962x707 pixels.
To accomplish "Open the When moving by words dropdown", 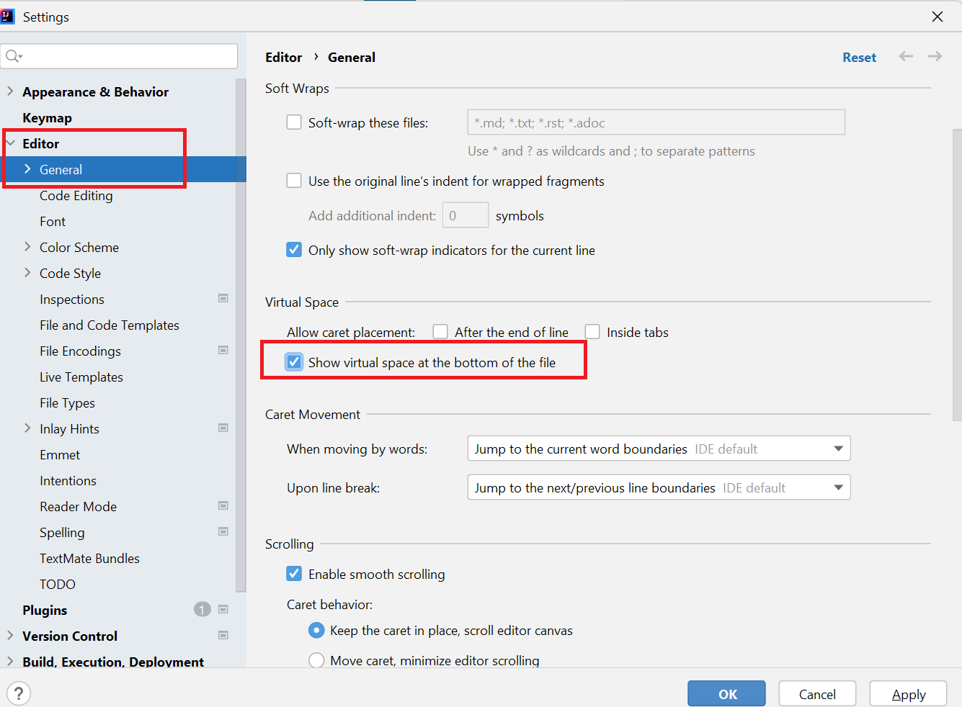I will (x=659, y=449).
